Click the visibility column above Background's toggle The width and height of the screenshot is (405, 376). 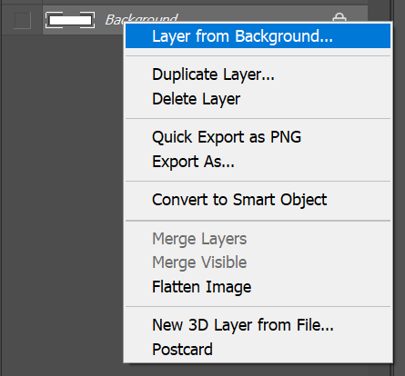point(23,2)
